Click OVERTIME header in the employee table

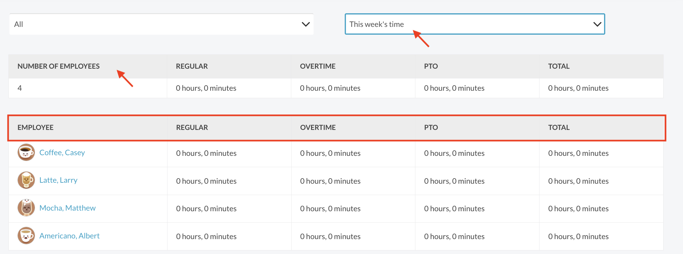coord(318,128)
